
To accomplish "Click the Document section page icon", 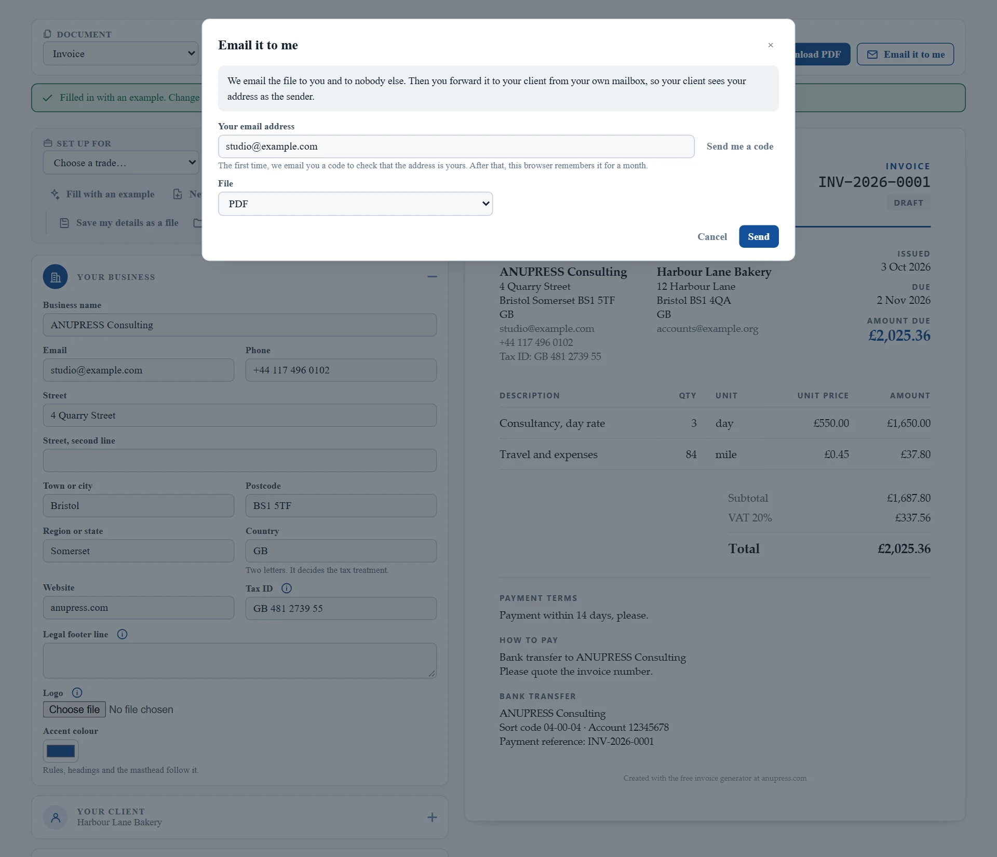I will pos(47,34).
